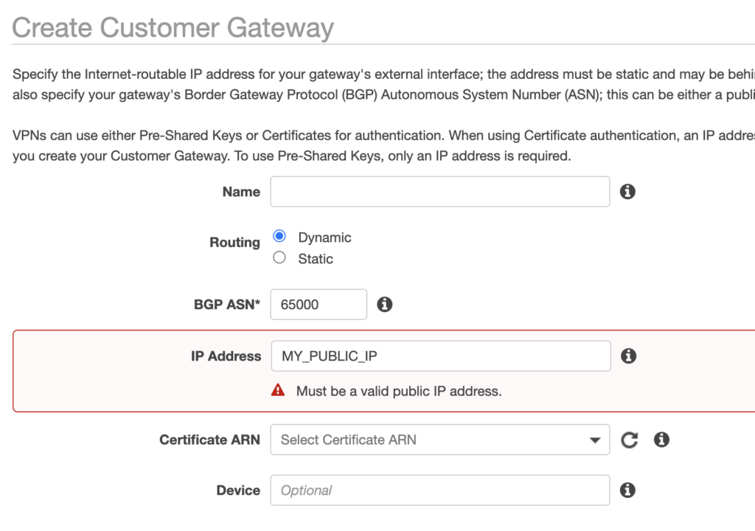The width and height of the screenshot is (755, 531).
Task: Click IP Address field containing MY_PUBLIC_IP
Action: (441, 356)
